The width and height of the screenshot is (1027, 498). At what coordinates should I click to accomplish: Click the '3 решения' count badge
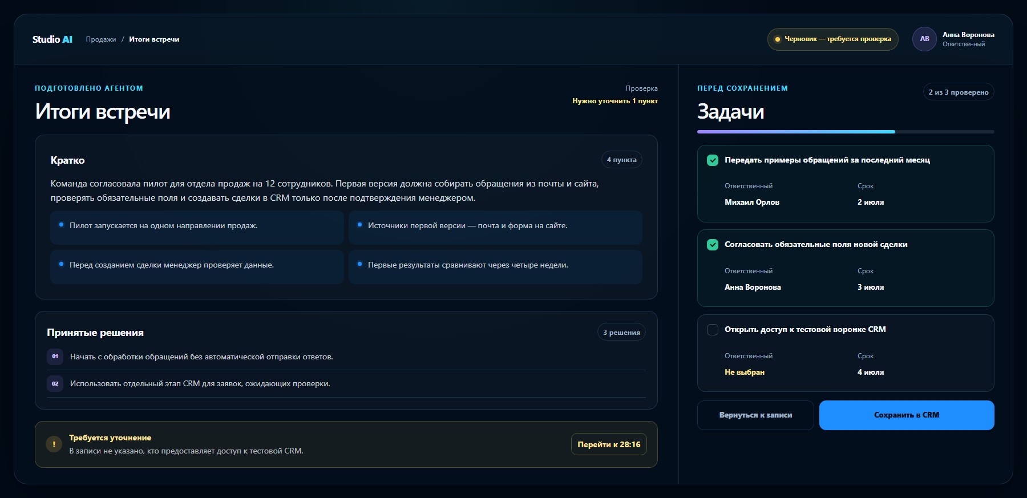[621, 333]
